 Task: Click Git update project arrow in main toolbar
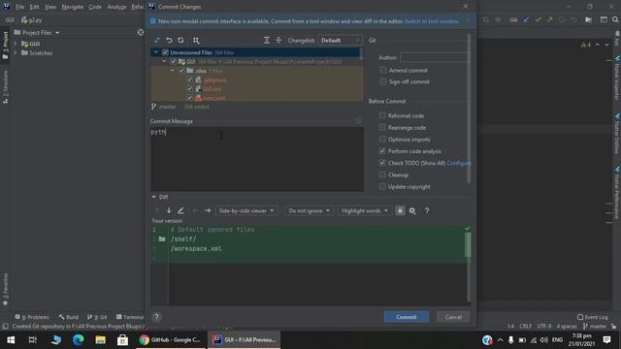tap(526, 19)
